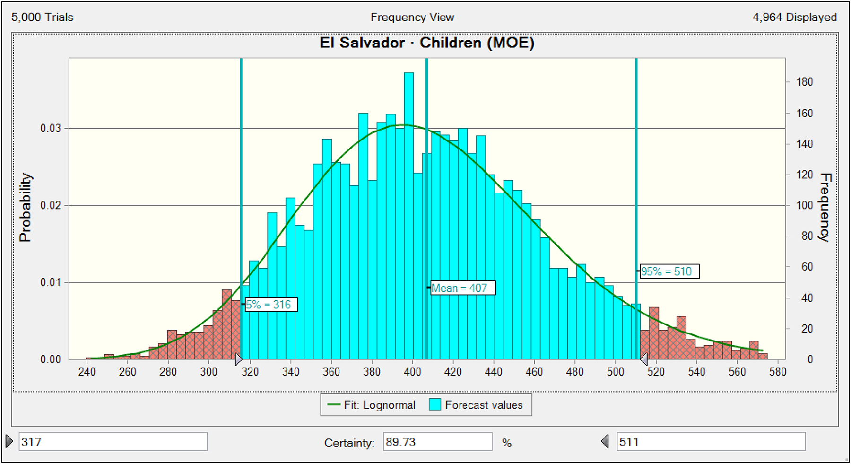This screenshot has width=851, height=464.
Task: Click the Frequency View header text
Action: [x=412, y=18]
